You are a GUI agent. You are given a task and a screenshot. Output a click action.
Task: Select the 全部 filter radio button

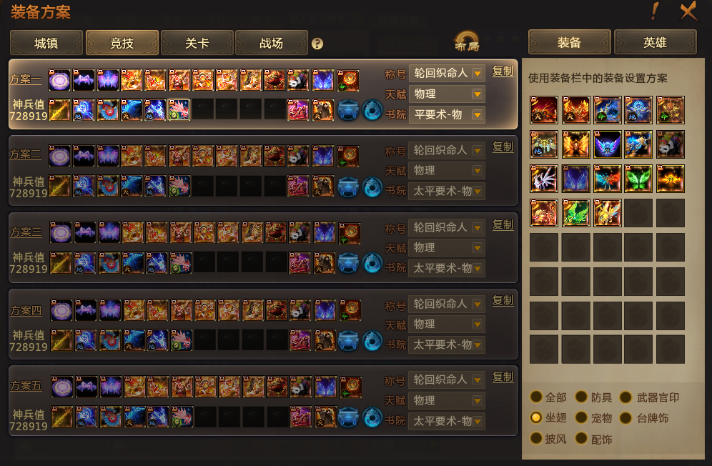point(536,397)
